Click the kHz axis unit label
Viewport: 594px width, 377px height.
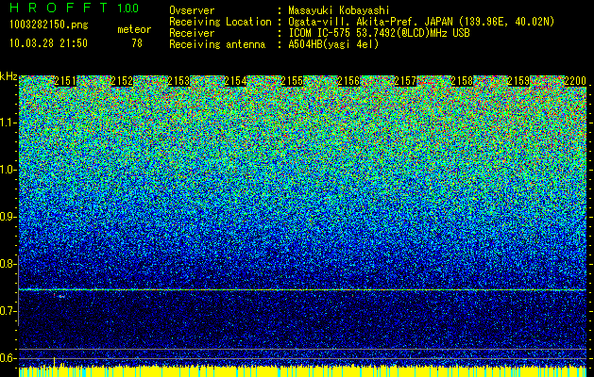tap(8, 76)
